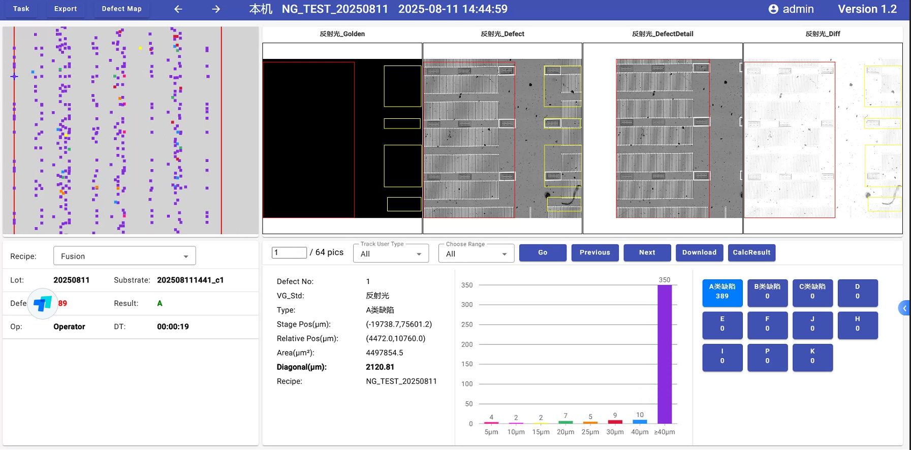
Task: Switch to Defect Map view
Action: coord(121,9)
